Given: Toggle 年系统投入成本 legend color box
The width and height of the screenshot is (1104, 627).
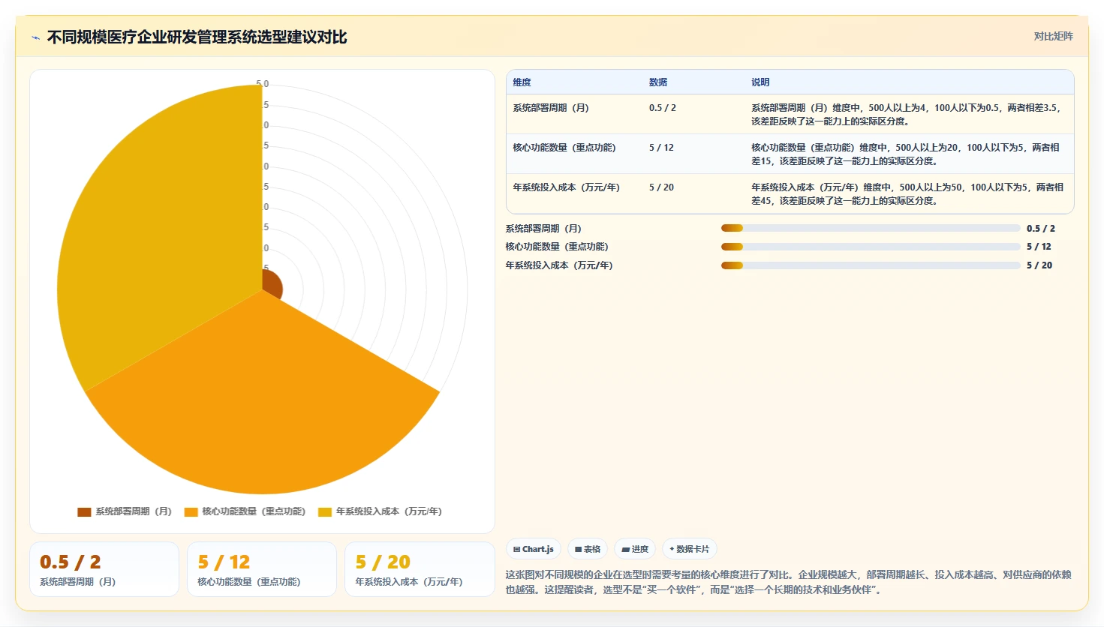Looking at the screenshot, I should 325,512.
